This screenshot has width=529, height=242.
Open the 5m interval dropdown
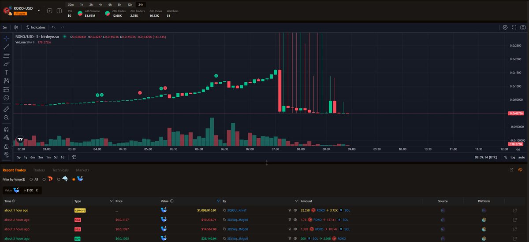click(5, 27)
